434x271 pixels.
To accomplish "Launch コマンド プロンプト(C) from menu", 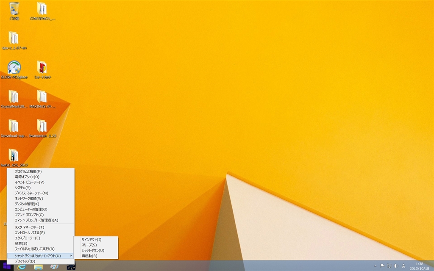I will point(41,215).
